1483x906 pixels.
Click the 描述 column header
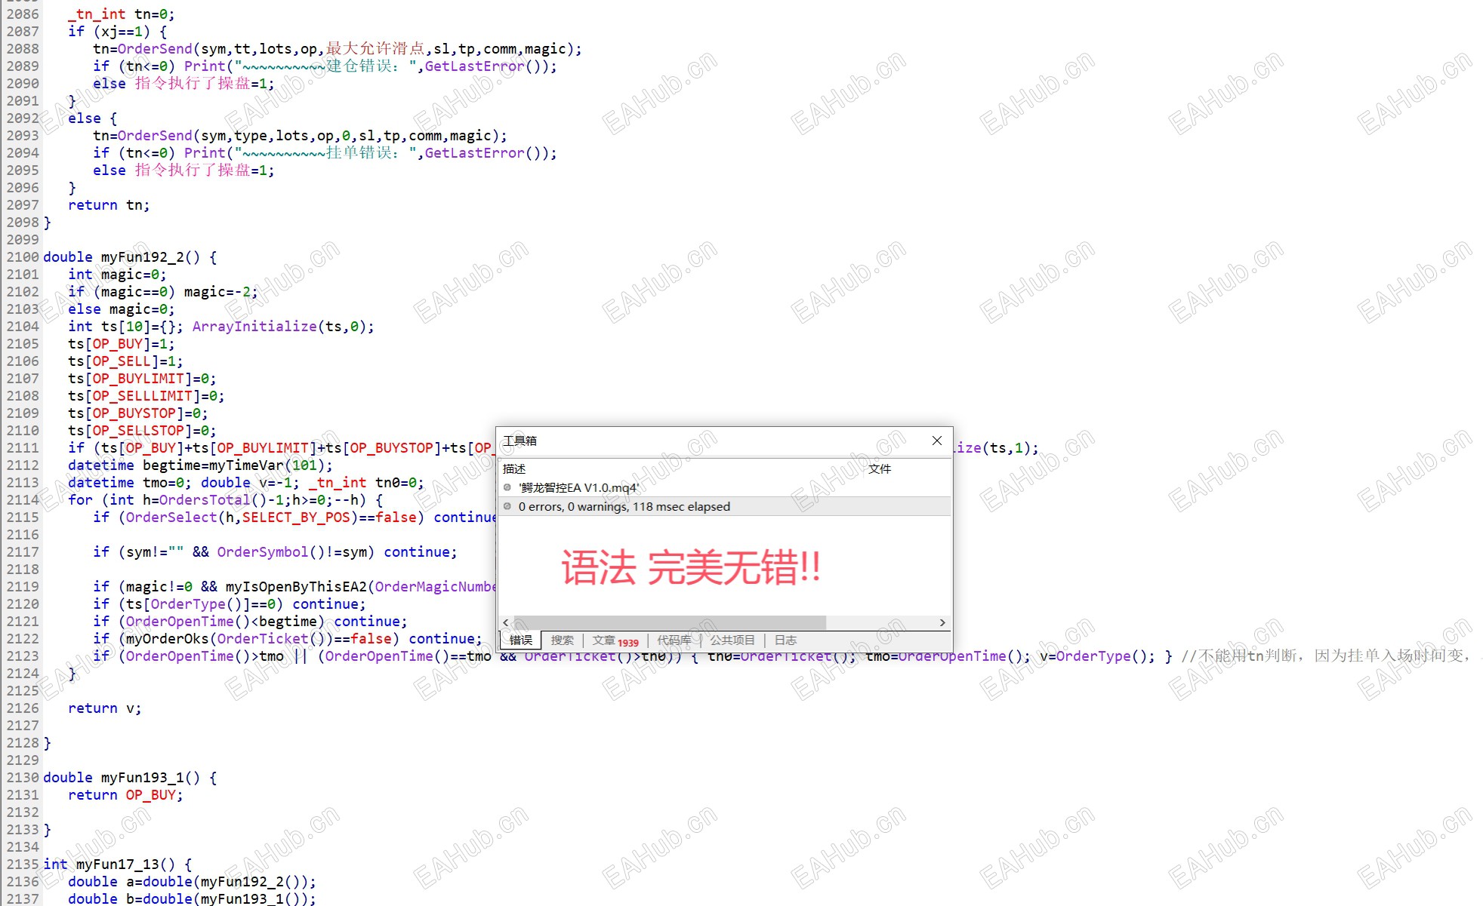click(x=514, y=468)
